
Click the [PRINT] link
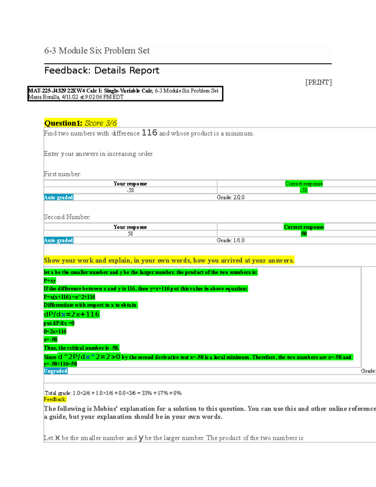pyautogui.click(x=318, y=82)
